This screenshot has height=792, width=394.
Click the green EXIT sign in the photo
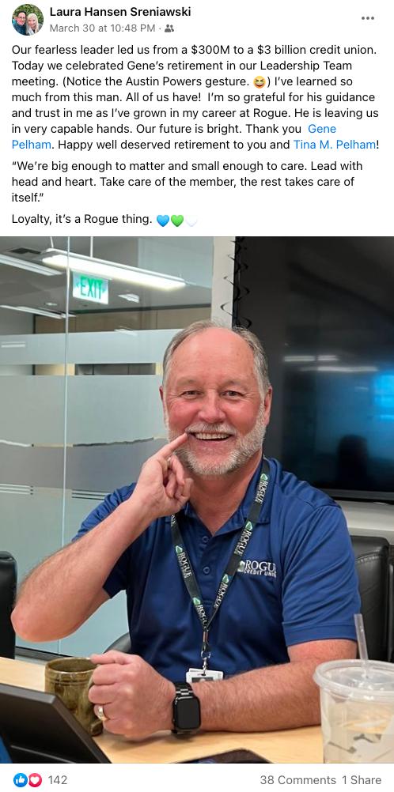90,288
